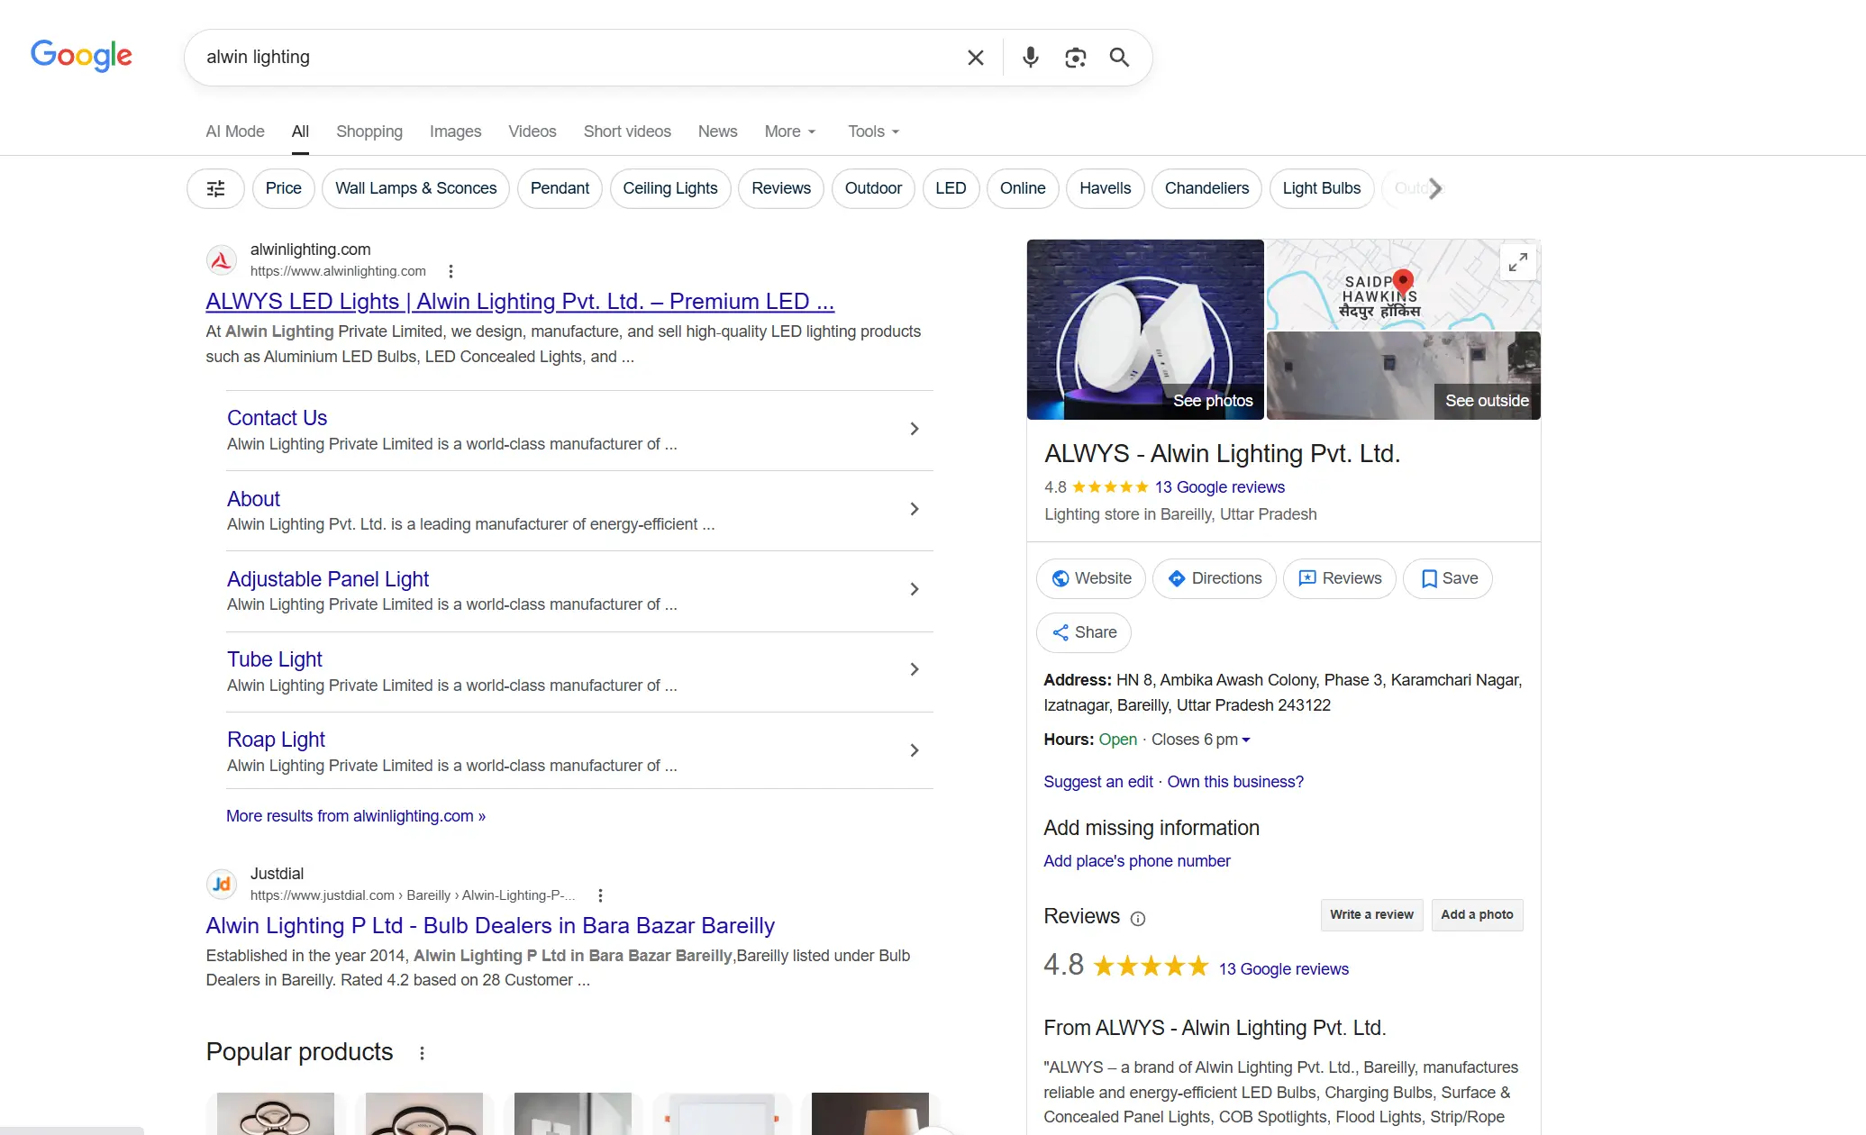The height and width of the screenshot is (1135, 1866).
Task: Expand the map with arrows icon
Action: click(1517, 262)
